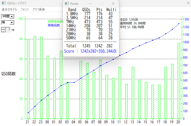Image resolution: width=191 pixels, height=126 pixels.
Task: Click the QSOレートグラフ window title icon
Action: [4, 4]
